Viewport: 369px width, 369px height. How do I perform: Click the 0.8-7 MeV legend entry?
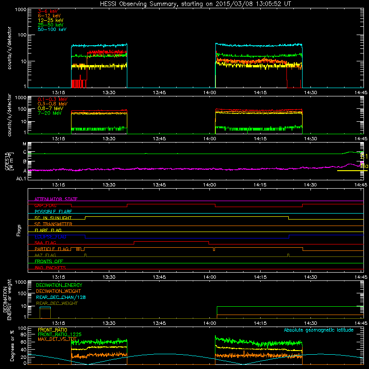[x=50, y=108]
